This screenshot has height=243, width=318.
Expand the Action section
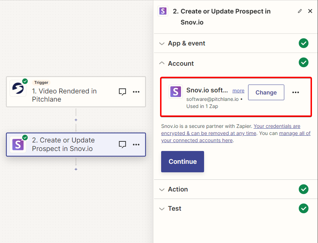(235, 189)
